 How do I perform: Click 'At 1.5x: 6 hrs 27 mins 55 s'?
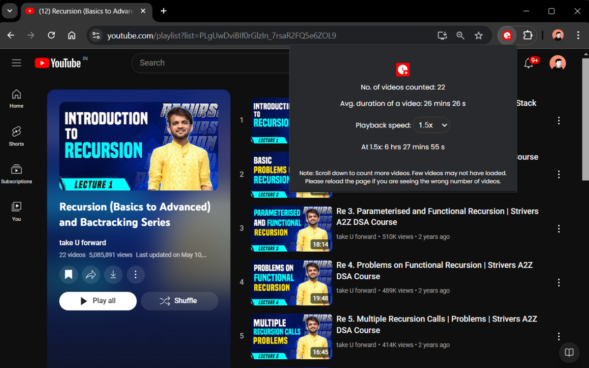pyautogui.click(x=403, y=147)
